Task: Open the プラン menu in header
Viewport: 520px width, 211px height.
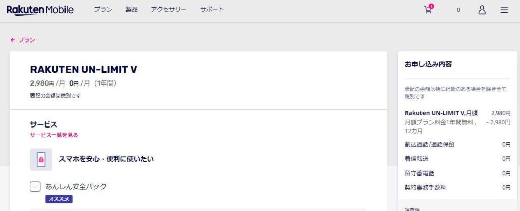Action: 103,10
